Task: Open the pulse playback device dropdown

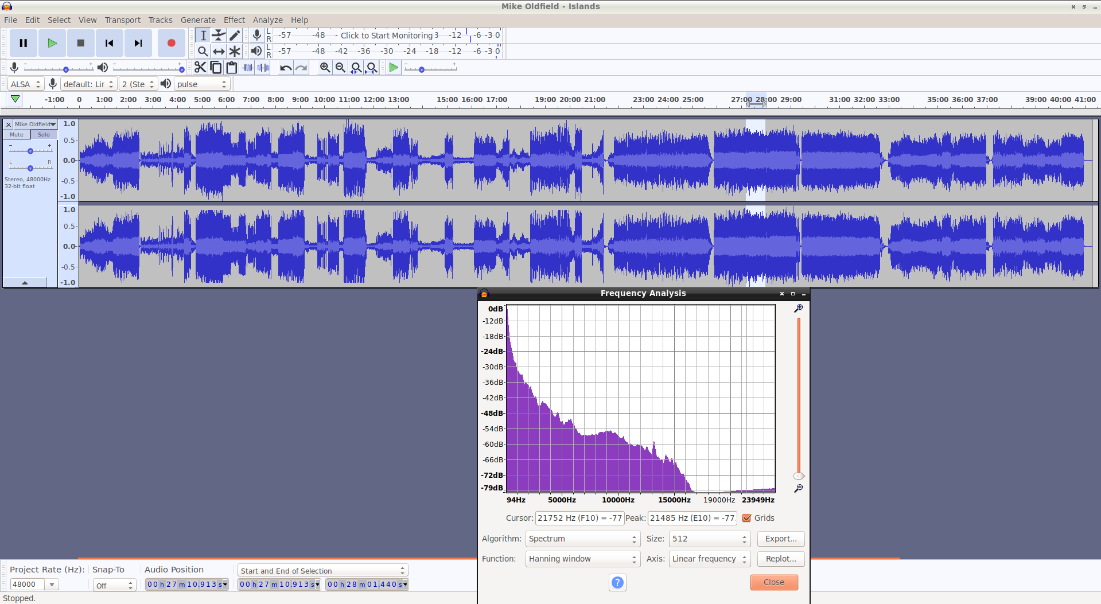Action: pyautogui.click(x=203, y=84)
